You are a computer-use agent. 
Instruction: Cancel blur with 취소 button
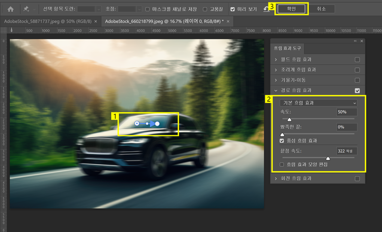pyautogui.click(x=321, y=9)
